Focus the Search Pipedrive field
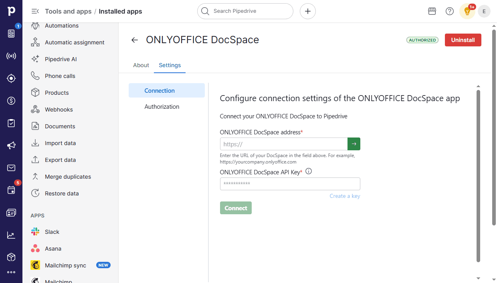Screen dimensions: 497x283 pyautogui.click(x=245, y=11)
